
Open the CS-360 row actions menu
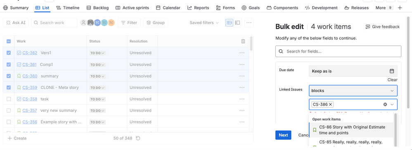(x=242, y=76)
